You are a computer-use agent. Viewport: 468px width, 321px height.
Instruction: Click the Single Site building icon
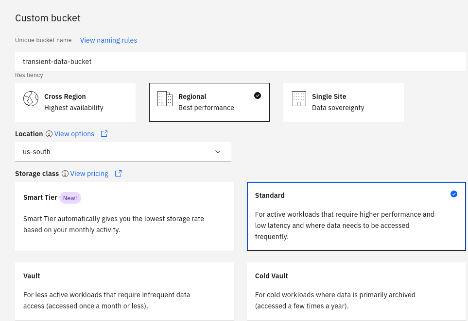coord(298,99)
